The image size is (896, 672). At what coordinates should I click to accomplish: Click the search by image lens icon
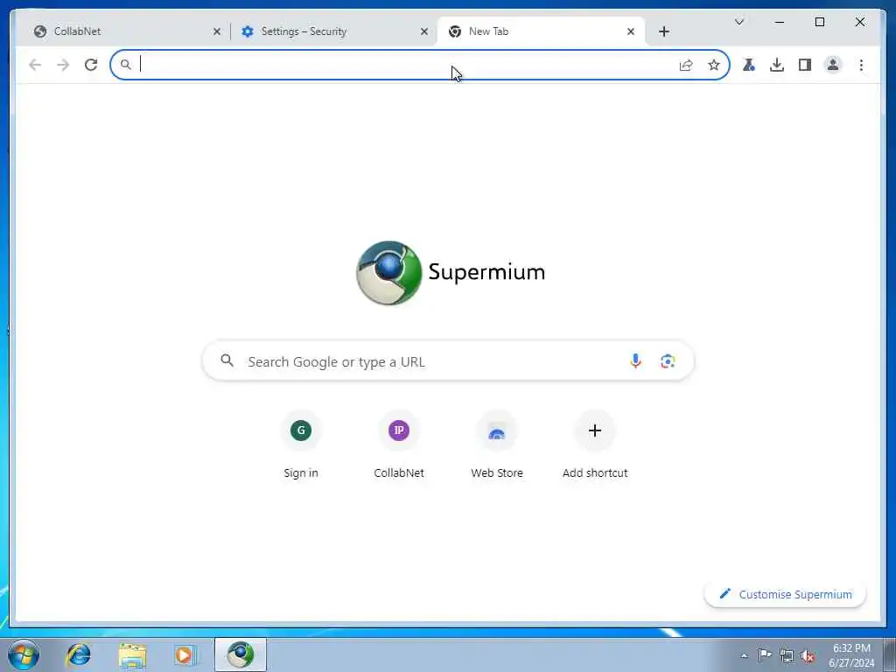(x=668, y=360)
